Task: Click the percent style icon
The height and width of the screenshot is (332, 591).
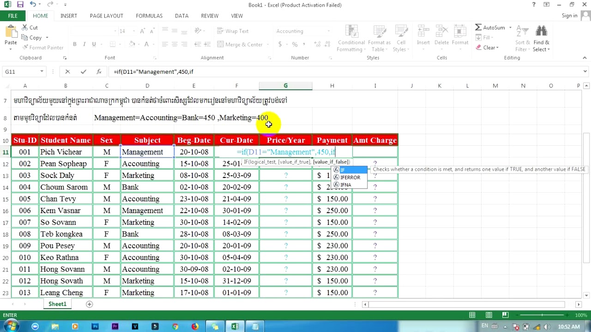Action: tap(295, 44)
